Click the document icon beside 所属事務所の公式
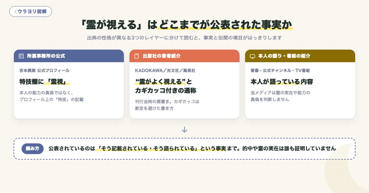The width and height of the screenshot is (369, 193). point(21,56)
